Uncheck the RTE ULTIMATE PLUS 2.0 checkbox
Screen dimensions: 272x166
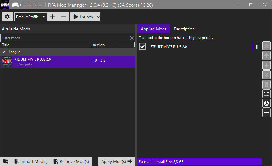143,47
